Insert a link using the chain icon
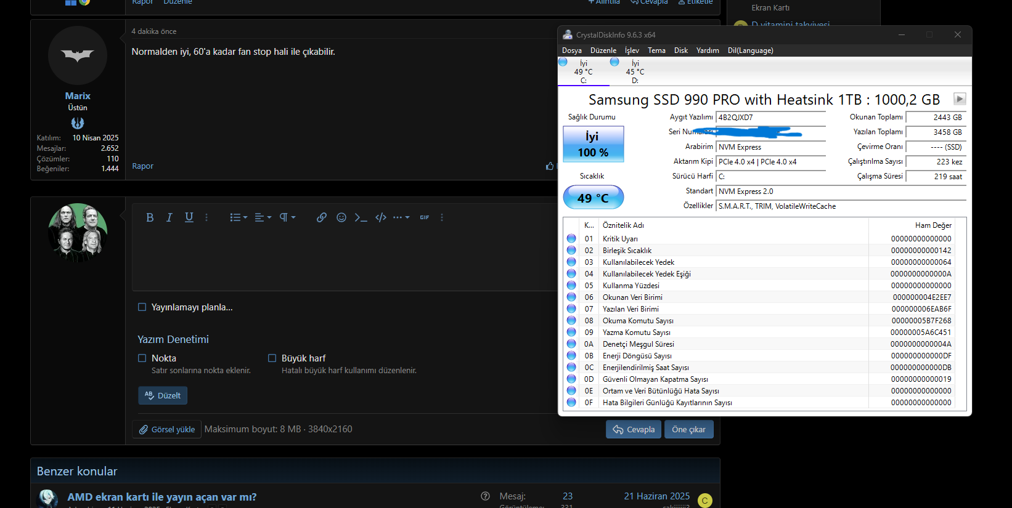The width and height of the screenshot is (1012, 508). click(322, 217)
